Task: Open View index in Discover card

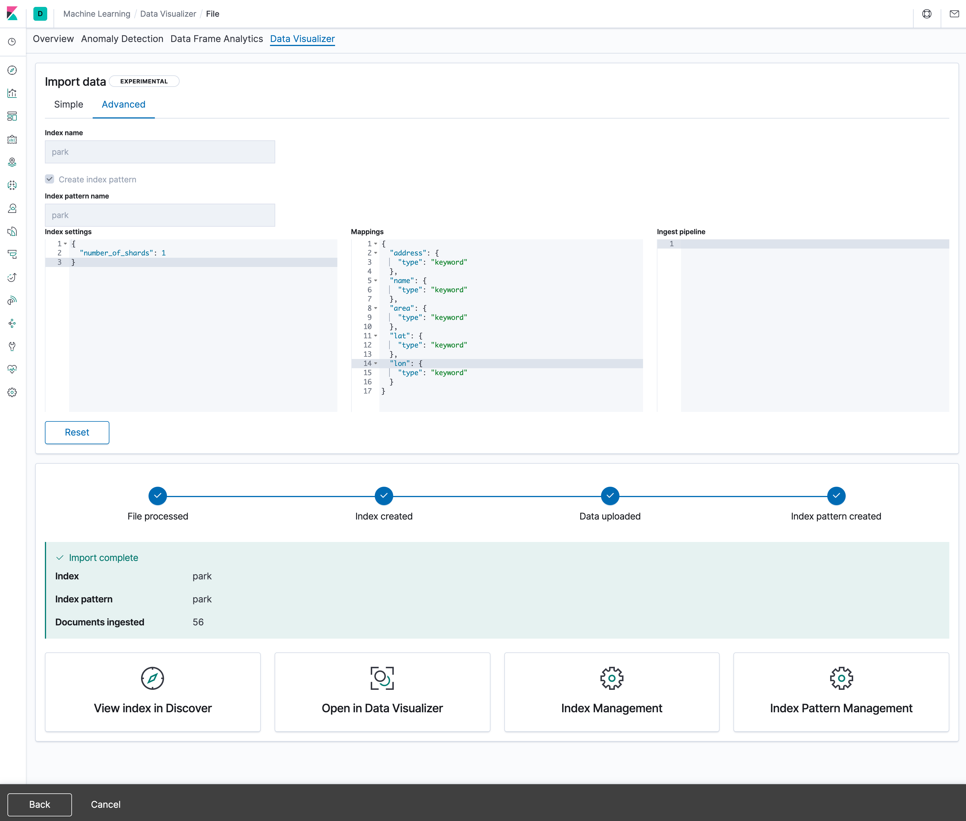Action: 153,692
